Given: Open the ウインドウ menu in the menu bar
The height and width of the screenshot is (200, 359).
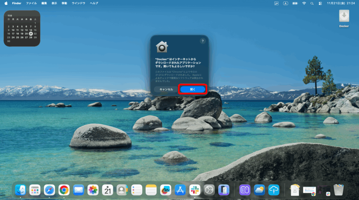Looking at the screenshot, I should tap(78, 3).
